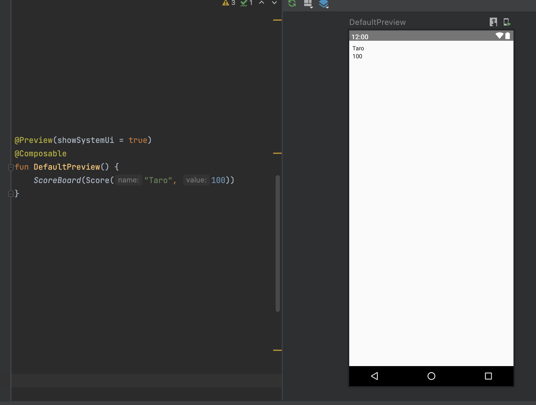536x405 pixels.
Task: Tap the Home navigation button in preview
Action: pyautogui.click(x=431, y=376)
